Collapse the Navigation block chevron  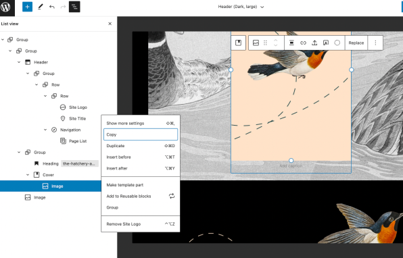coord(45,130)
